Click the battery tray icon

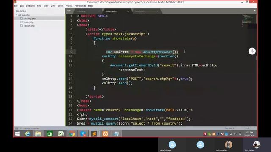tap(240, 134)
